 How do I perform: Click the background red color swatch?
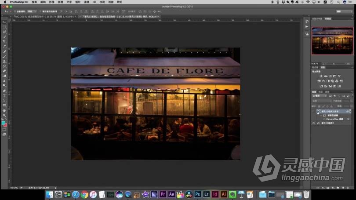5,125
